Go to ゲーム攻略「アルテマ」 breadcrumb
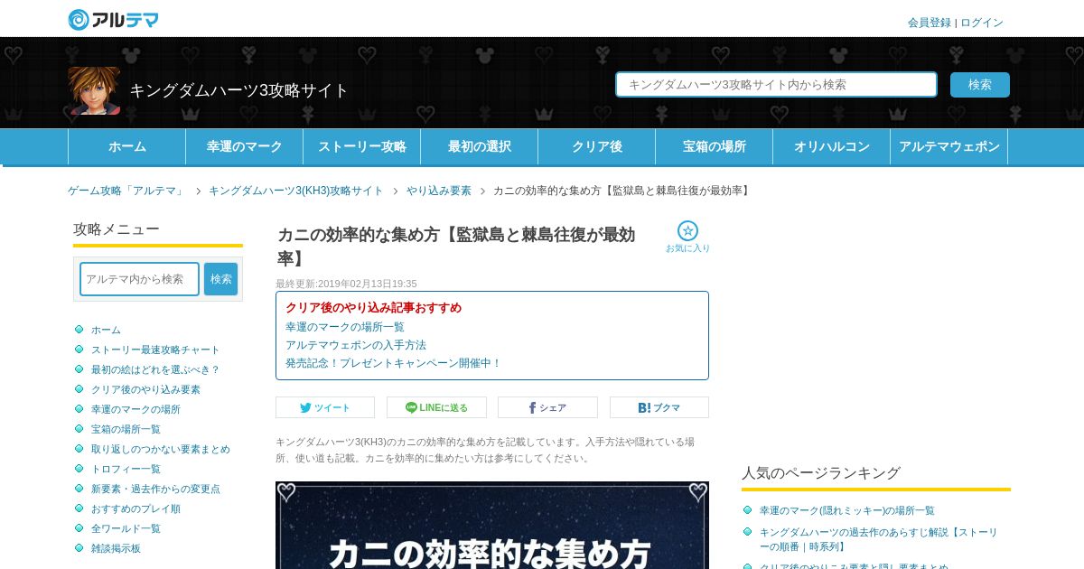 pyautogui.click(x=126, y=191)
